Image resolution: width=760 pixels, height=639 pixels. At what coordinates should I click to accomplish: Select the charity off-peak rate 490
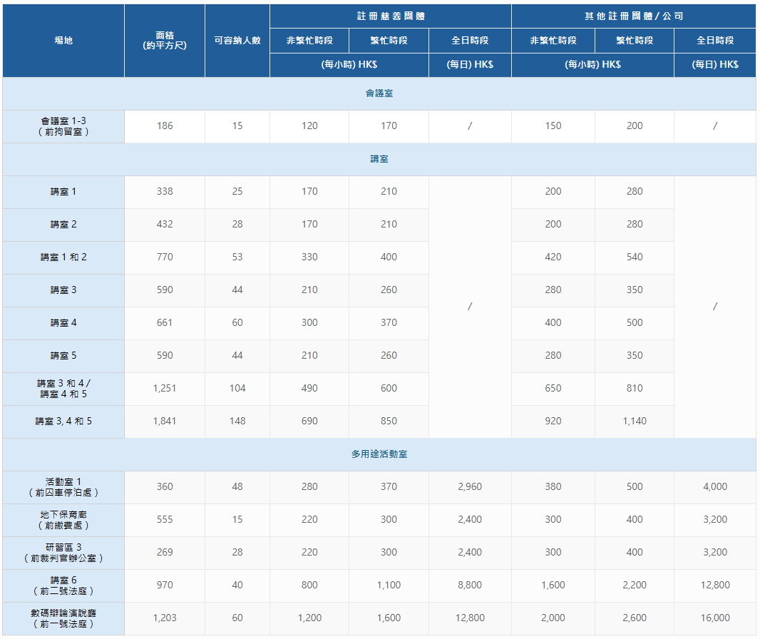click(x=309, y=389)
